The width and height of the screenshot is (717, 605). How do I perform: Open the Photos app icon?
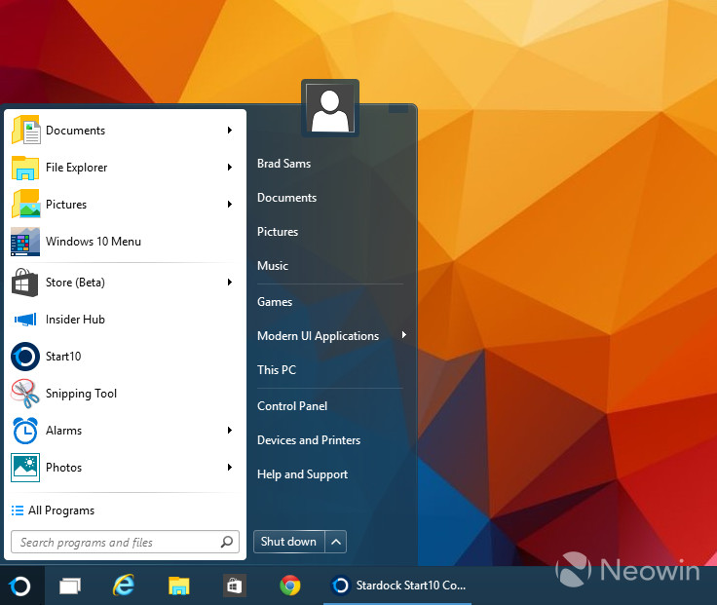pos(25,468)
